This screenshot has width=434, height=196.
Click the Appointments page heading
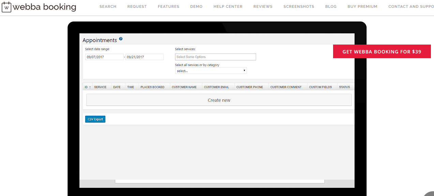click(x=100, y=40)
